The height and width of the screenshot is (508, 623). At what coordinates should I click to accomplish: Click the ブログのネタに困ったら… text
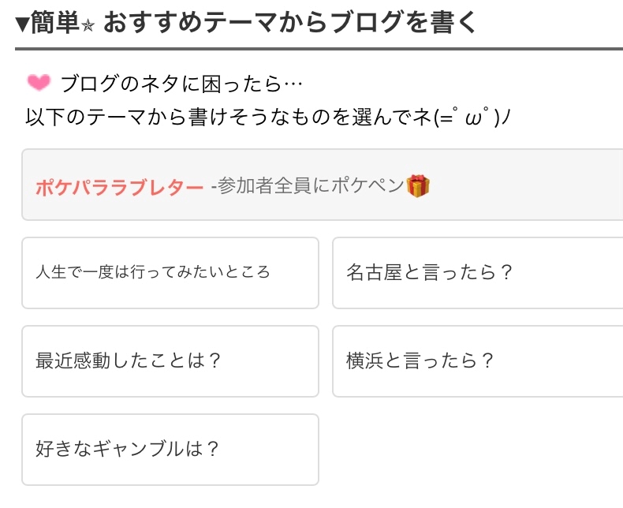pos(181,84)
